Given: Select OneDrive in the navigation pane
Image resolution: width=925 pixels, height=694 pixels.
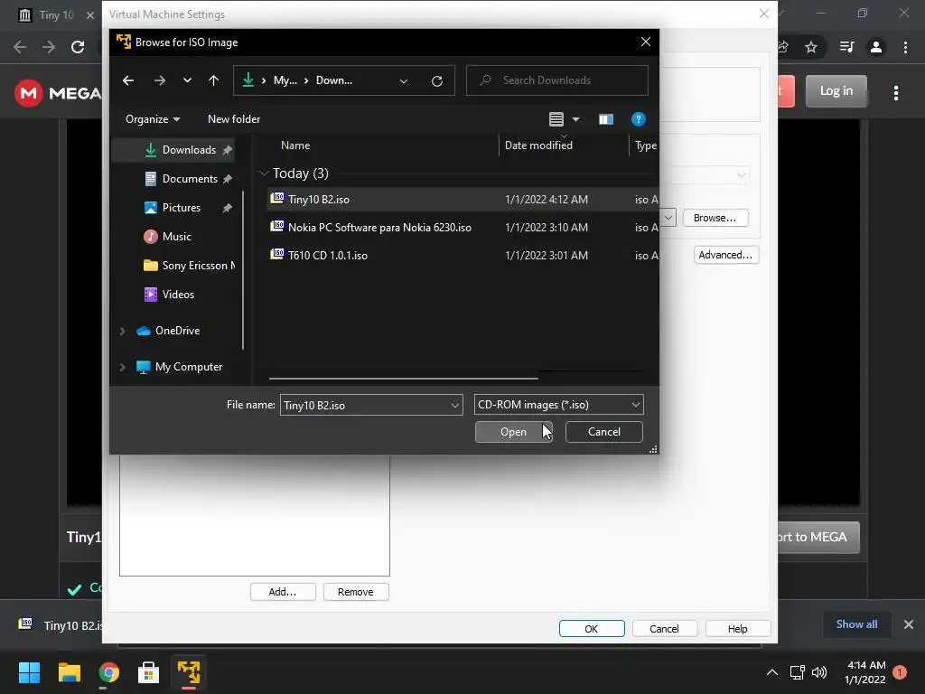Looking at the screenshot, I should point(168,331).
